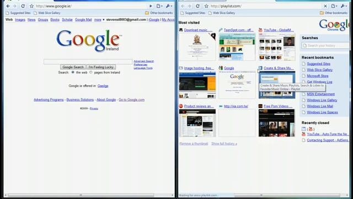
Task: Reopen Contacting Support AdSense closed tab
Action: click(327, 140)
